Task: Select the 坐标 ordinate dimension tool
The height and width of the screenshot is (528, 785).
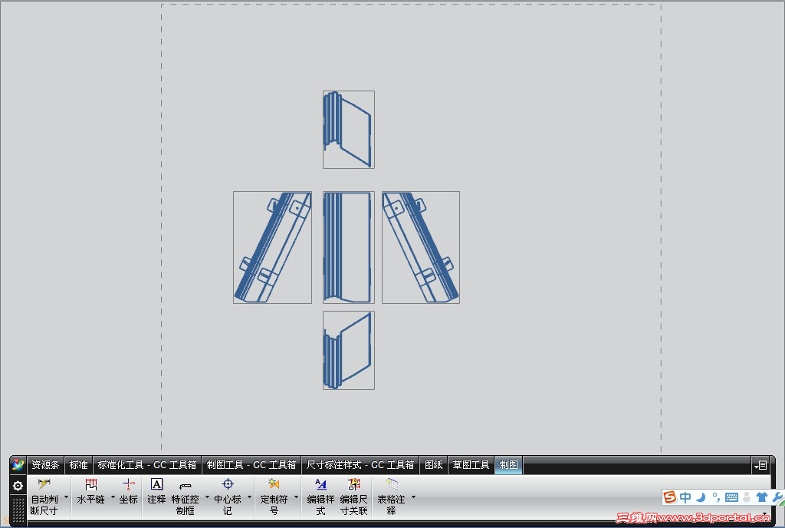Action: click(x=128, y=491)
